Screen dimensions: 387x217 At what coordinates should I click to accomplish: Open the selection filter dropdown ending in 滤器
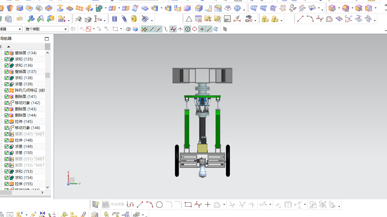[x=20, y=29]
